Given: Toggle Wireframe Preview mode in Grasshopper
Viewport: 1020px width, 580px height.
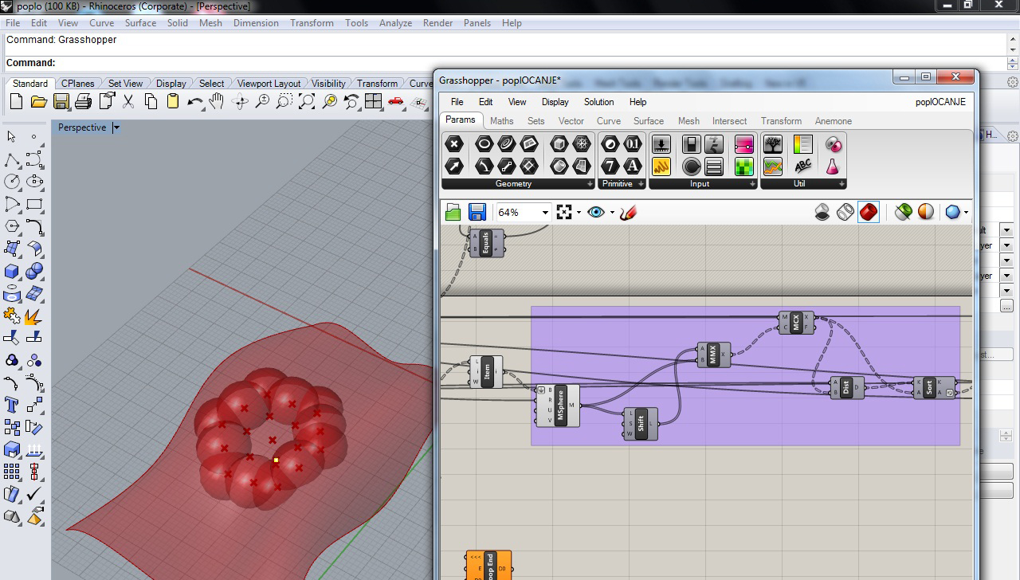Looking at the screenshot, I should 845,212.
